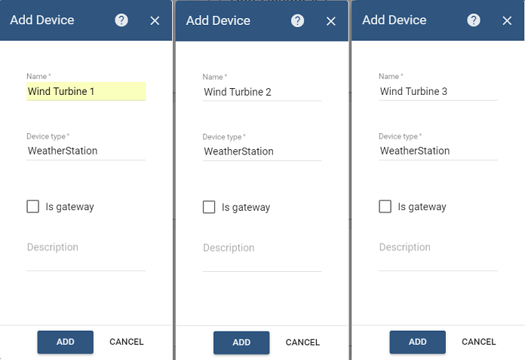Enable Is gateway for Wind Turbine 1
Image resolution: width=525 pixels, height=360 pixels.
(x=33, y=206)
